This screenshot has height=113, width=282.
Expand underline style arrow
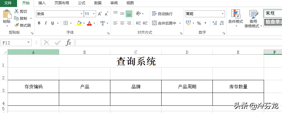[x=58, y=23]
